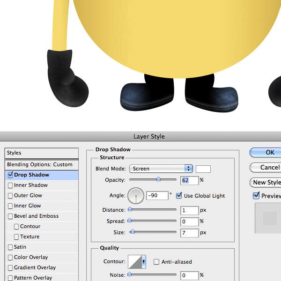This screenshot has width=281, height=281.
Task: Click the New Style button
Action: point(266,182)
